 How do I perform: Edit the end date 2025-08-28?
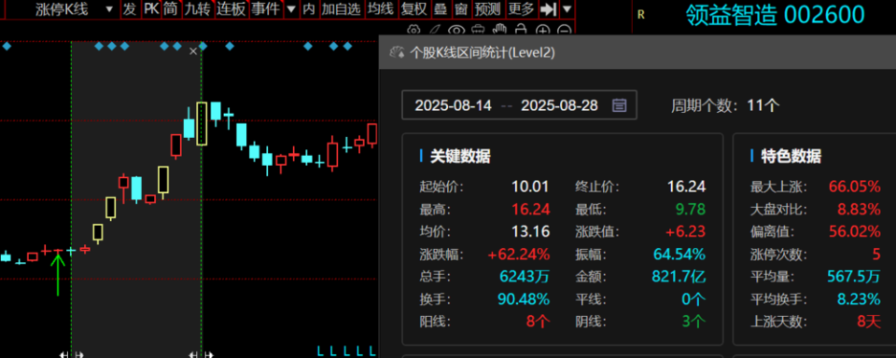559,105
